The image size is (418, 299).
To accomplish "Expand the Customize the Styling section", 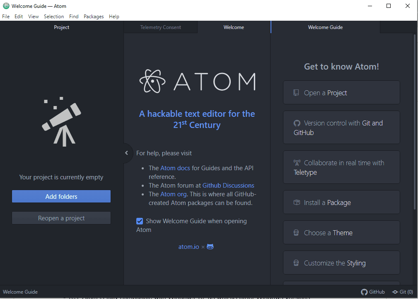I will coord(341,263).
